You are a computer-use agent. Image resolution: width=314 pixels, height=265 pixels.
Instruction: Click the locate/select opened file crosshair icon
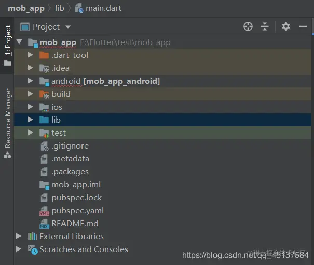(248, 26)
